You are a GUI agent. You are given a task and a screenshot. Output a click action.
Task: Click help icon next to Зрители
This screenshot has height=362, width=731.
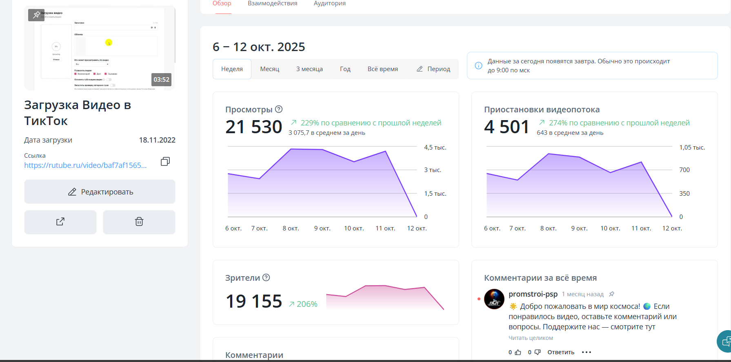pos(266,277)
